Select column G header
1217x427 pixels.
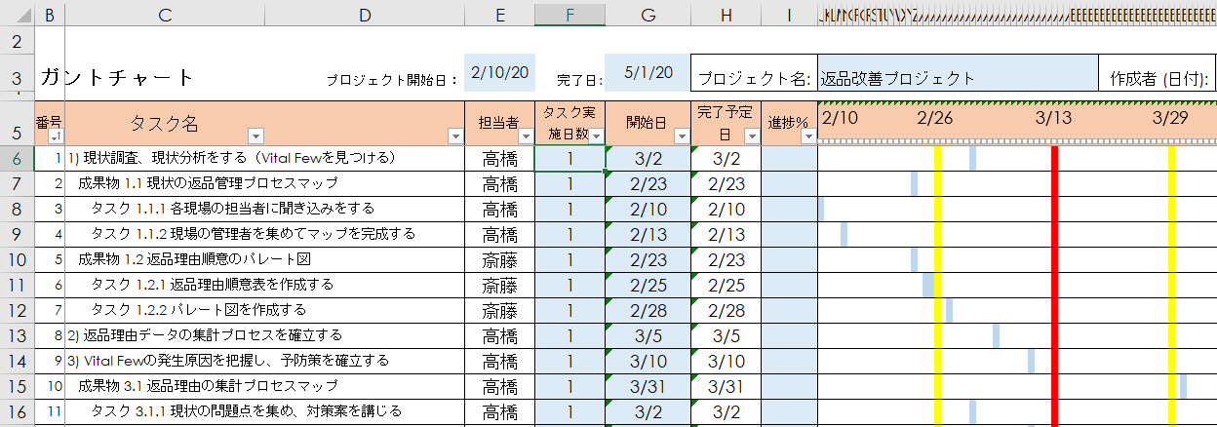click(x=648, y=15)
